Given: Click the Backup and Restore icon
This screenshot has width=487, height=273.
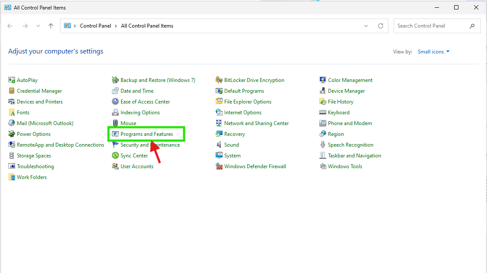Looking at the screenshot, I should (115, 80).
